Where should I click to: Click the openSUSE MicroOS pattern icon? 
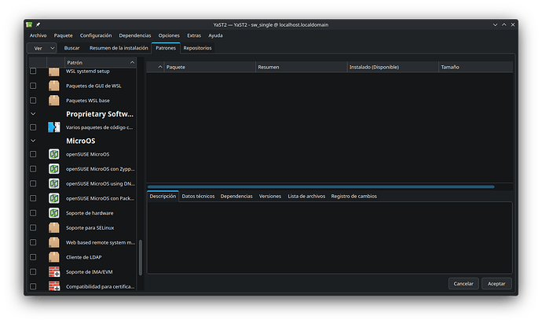(54, 154)
